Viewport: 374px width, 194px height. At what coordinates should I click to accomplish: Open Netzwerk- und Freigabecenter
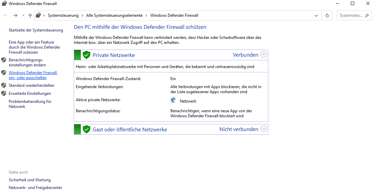click(x=35, y=188)
